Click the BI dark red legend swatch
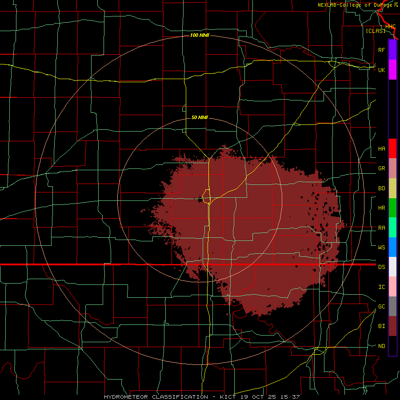Screen dimensions: 400x400 coord(392,326)
